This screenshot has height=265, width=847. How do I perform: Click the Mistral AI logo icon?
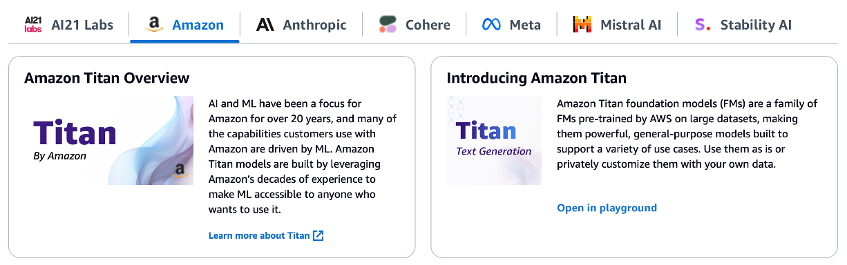click(x=582, y=25)
